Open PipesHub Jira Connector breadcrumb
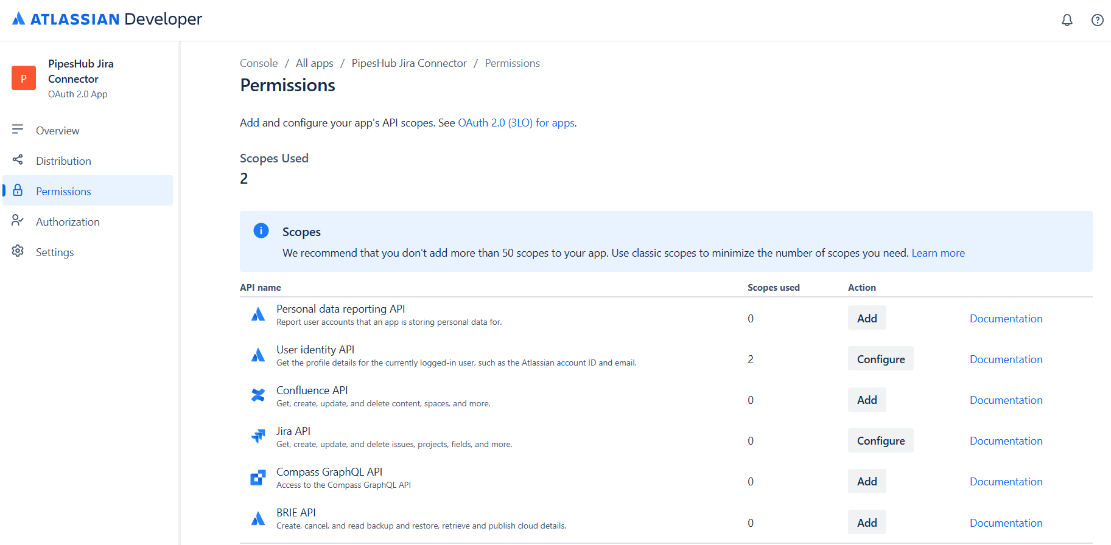Screen dimensions: 1111x545 (409, 63)
